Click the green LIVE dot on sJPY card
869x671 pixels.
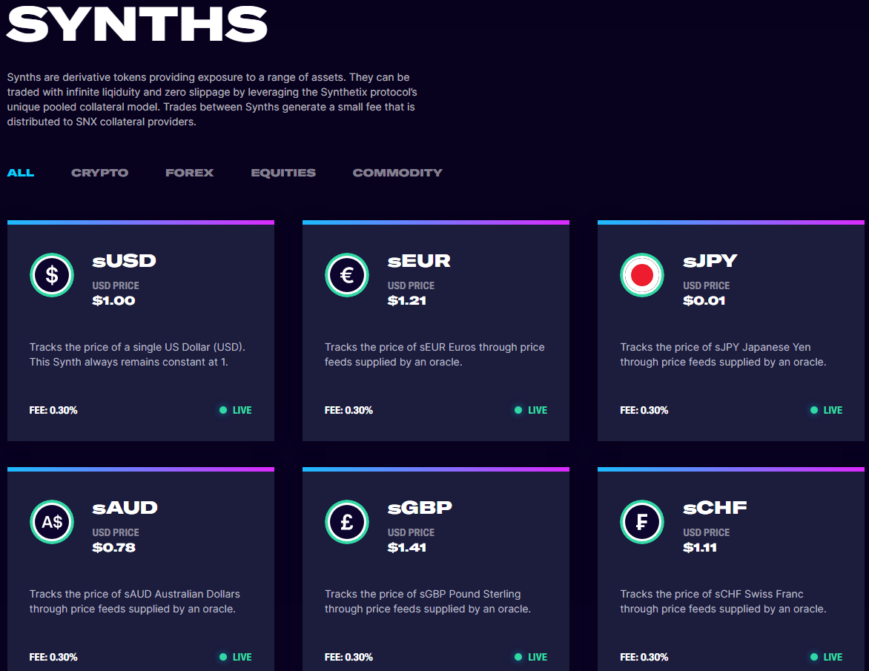click(x=814, y=410)
